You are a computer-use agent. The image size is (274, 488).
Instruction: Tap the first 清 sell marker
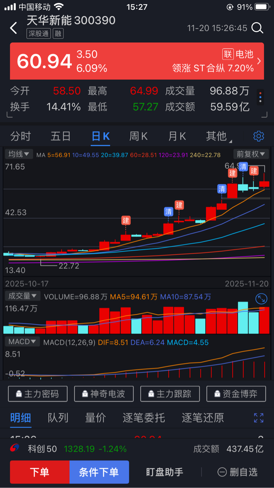[x=168, y=211]
